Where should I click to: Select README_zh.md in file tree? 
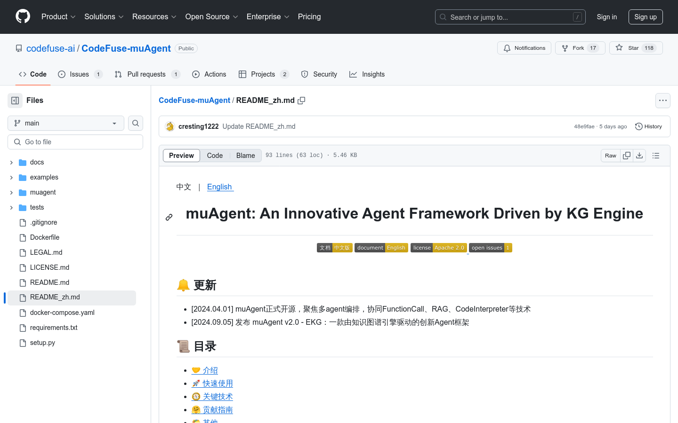(x=72, y=298)
